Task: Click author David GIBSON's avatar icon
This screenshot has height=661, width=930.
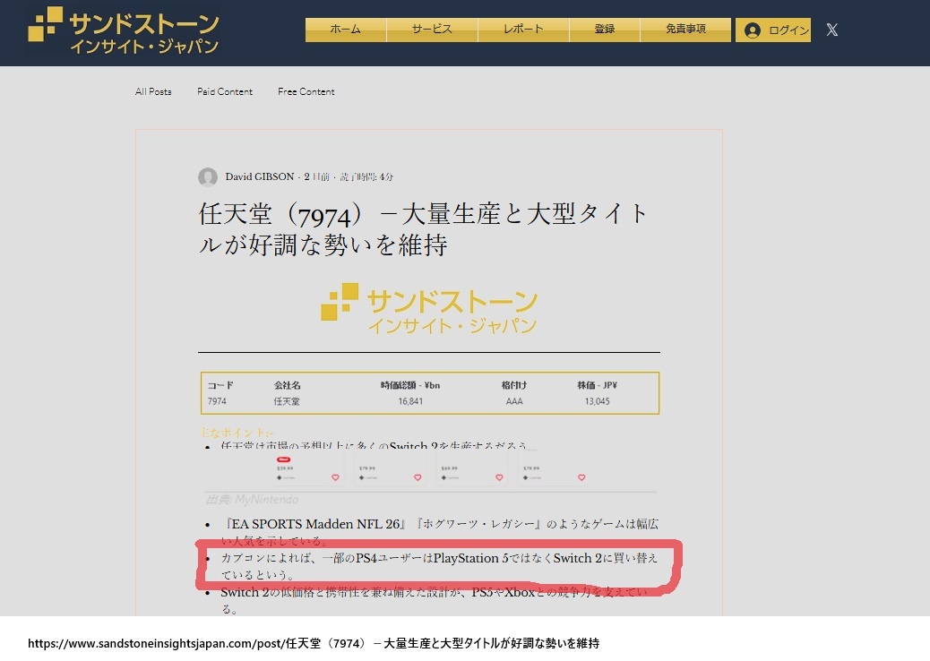Action: pyautogui.click(x=208, y=177)
